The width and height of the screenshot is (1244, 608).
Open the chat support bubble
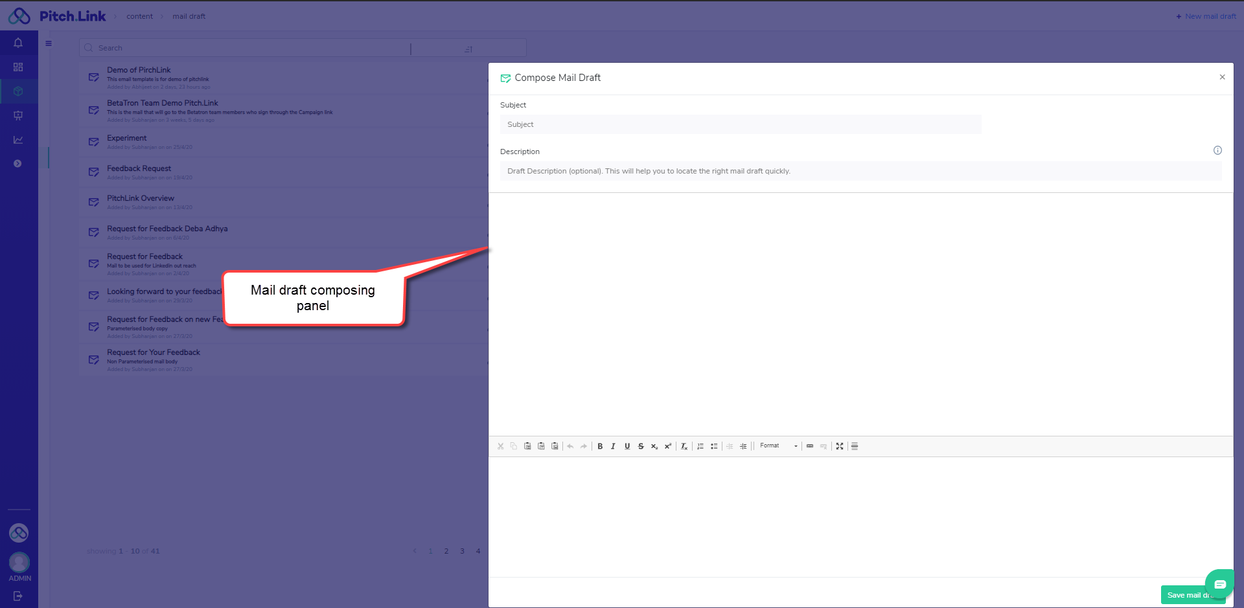pos(1219,584)
